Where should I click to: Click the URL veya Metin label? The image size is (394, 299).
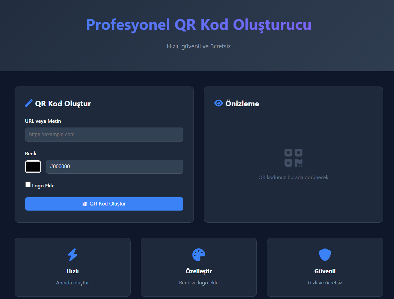pyautogui.click(x=43, y=121)
